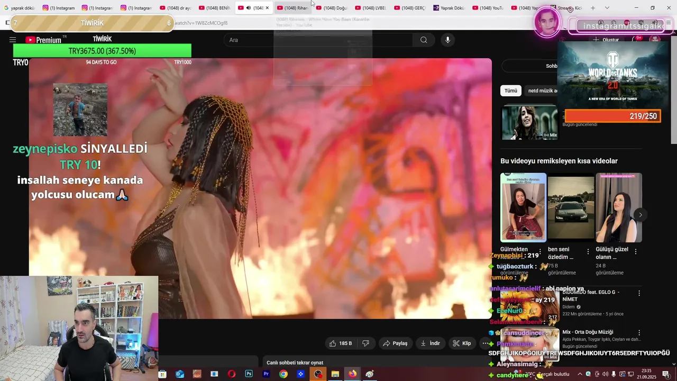Screen dimensions: 677x381
Task: Select the netd müzik filter chip
Action: click(x=542, y=90)
